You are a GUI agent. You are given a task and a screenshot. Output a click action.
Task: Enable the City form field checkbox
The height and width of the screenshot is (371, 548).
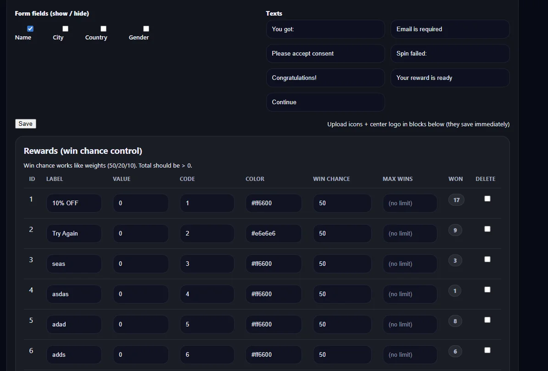coord(65,28)
